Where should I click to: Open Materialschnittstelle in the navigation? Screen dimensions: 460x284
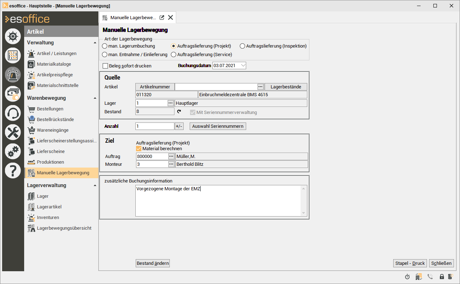58,86
